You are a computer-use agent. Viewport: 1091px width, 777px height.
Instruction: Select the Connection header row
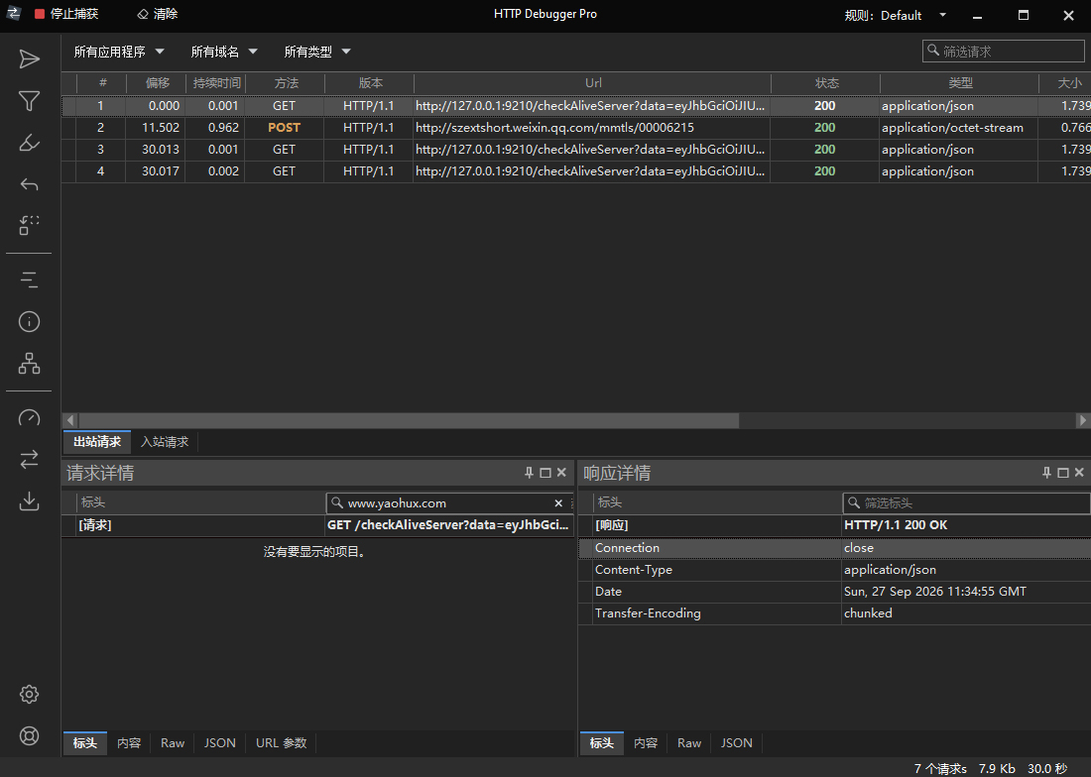click(x=835, y=548)
